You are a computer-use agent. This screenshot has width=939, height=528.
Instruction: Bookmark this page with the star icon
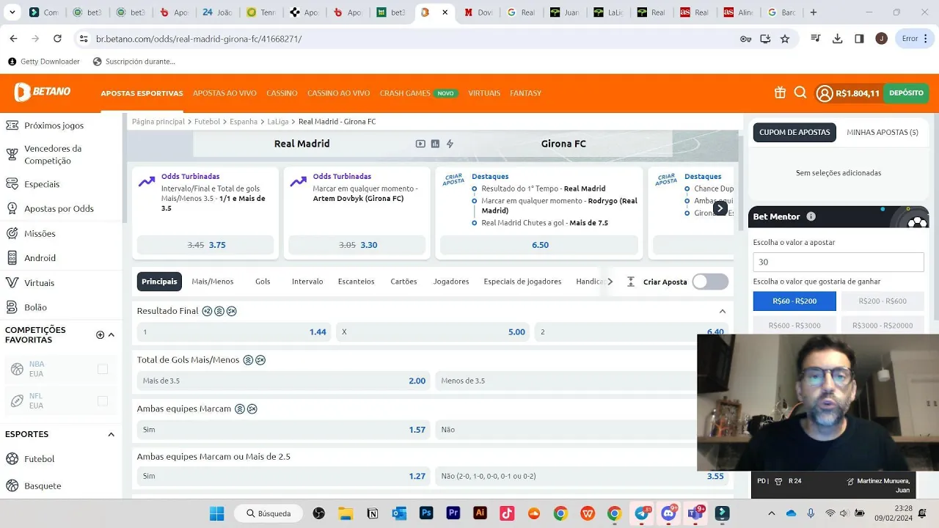coord(785,39)
